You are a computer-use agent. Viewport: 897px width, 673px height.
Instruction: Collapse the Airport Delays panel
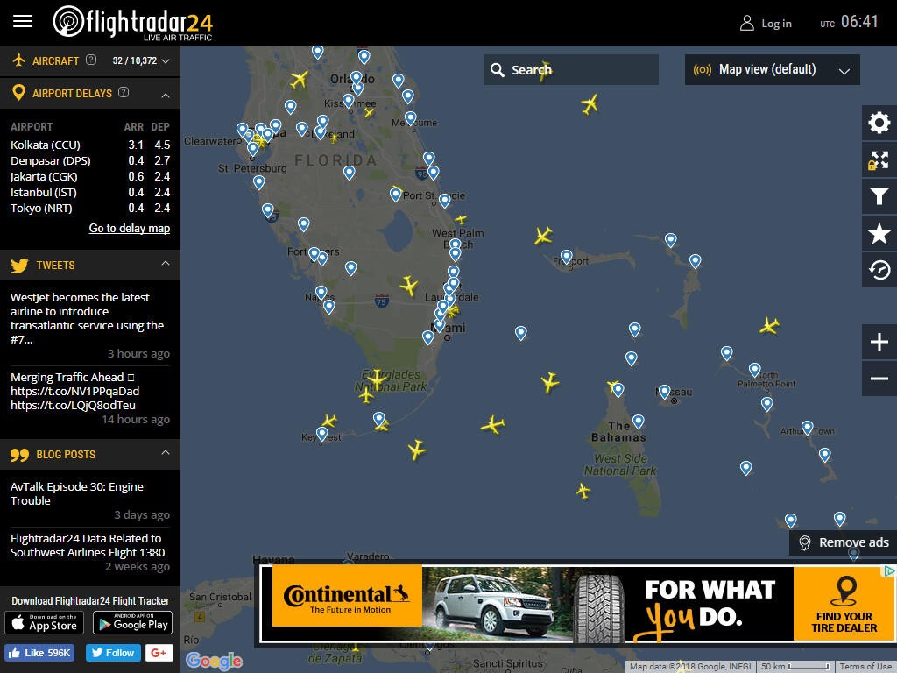click(166, 95)
